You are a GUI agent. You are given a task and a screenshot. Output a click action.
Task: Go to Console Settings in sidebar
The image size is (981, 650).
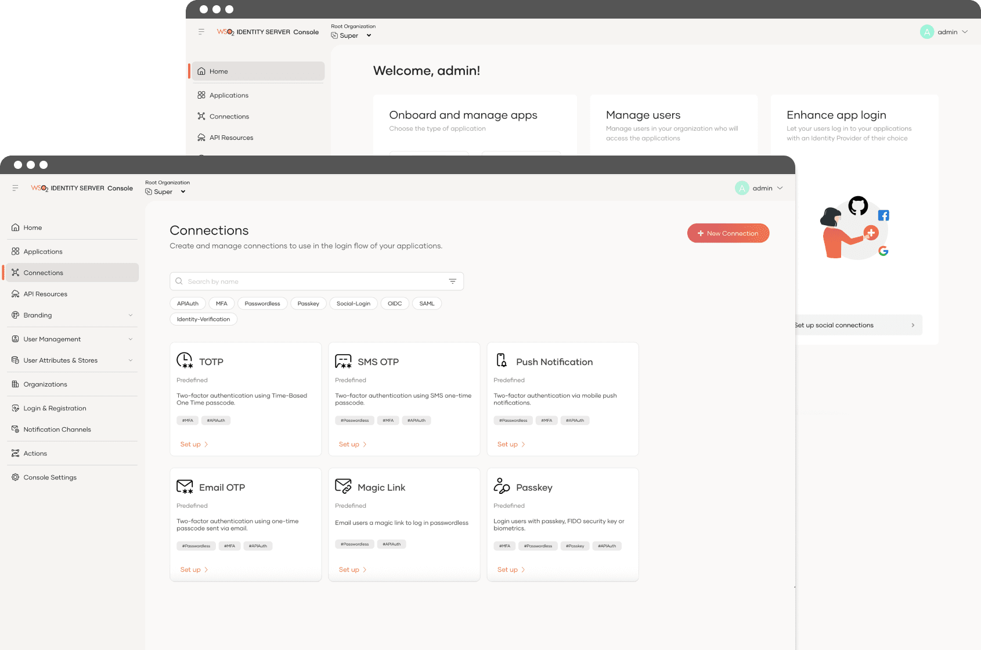coord(50,478)
